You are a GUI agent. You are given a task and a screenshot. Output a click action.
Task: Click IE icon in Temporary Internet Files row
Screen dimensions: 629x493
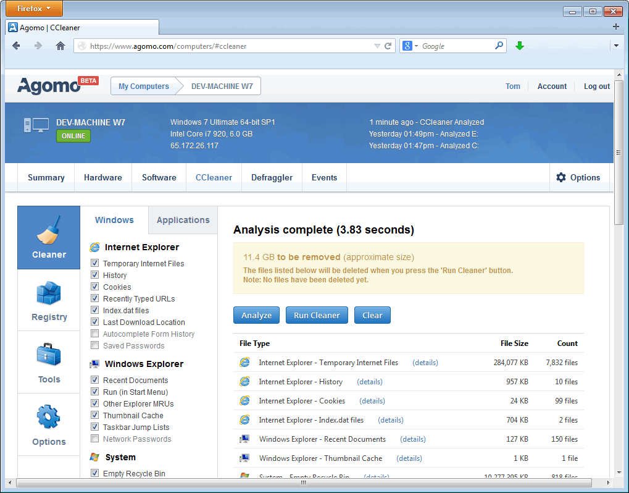[244, 362]
